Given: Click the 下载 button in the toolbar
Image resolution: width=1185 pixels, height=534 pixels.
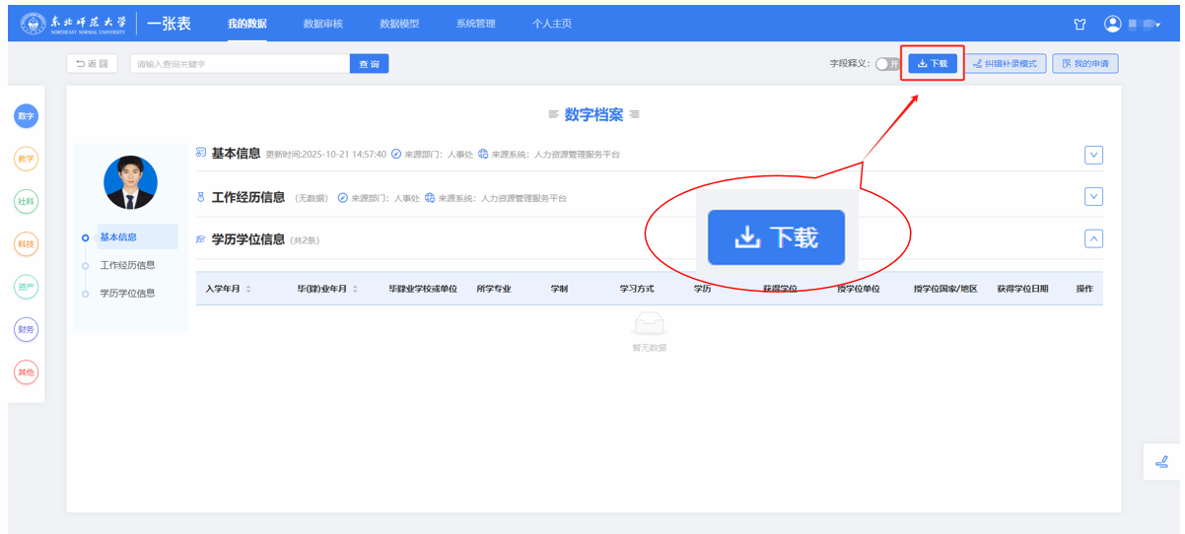Looking at the screenshot, I should 932,64.
